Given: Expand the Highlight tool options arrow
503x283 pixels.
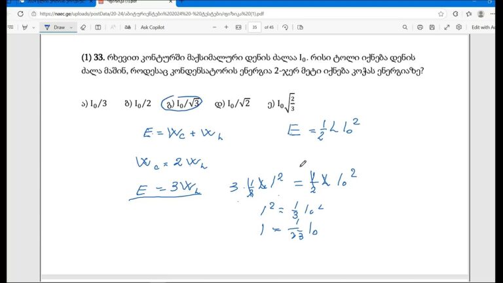Looking at the screenshot, I should pyautogui.click(x=33, y=28).
